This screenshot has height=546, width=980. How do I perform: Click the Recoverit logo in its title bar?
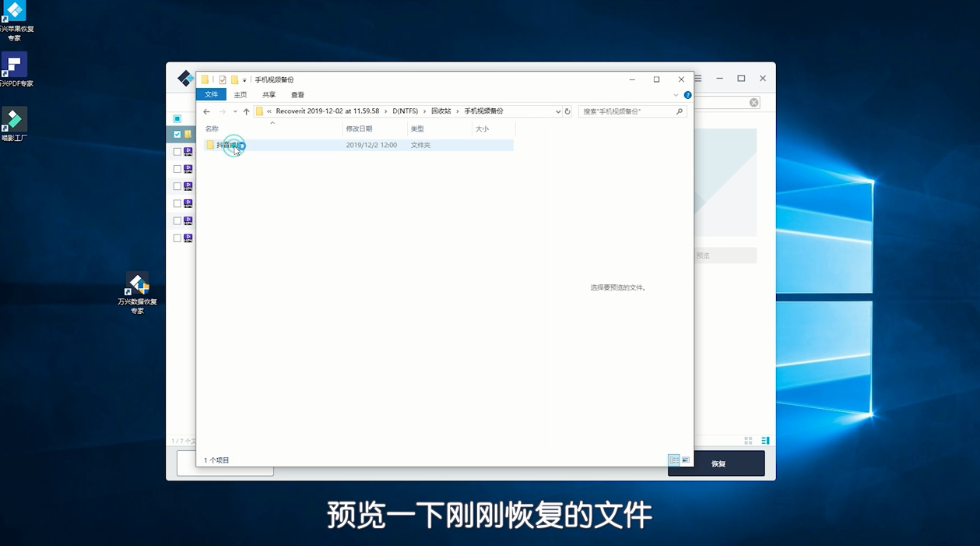tap(185, 78)
